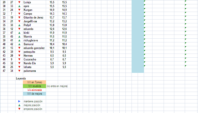Select second 9,5 score in potoquito row

[64, 52]
